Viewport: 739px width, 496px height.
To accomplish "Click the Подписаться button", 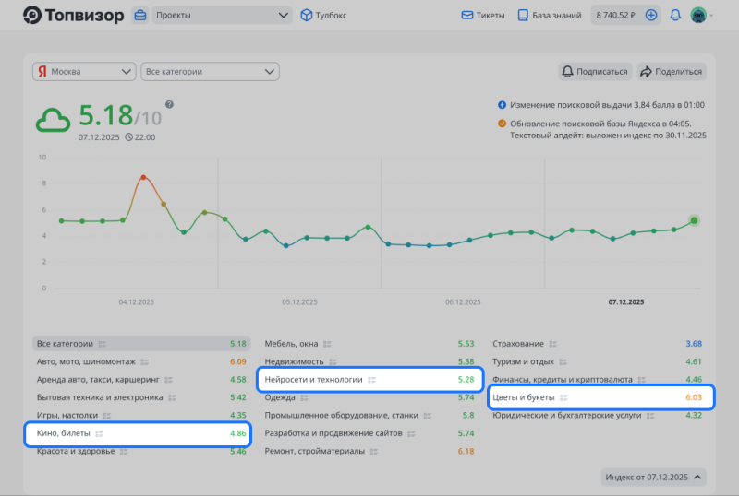I will pyautogui.click(x=595, y=71).
